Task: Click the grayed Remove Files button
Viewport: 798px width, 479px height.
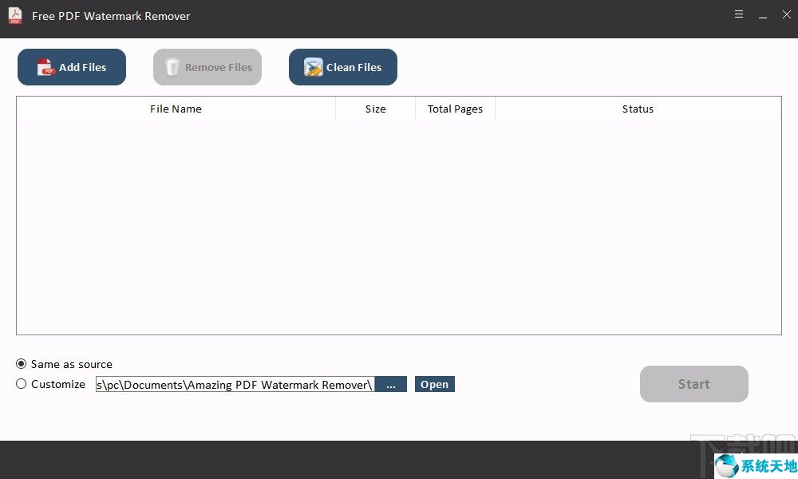Action: pos(207,67)
